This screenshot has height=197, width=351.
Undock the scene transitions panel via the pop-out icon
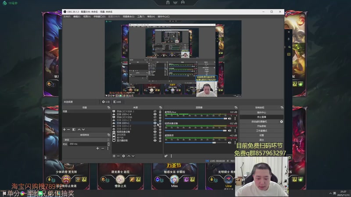(108, 135)
